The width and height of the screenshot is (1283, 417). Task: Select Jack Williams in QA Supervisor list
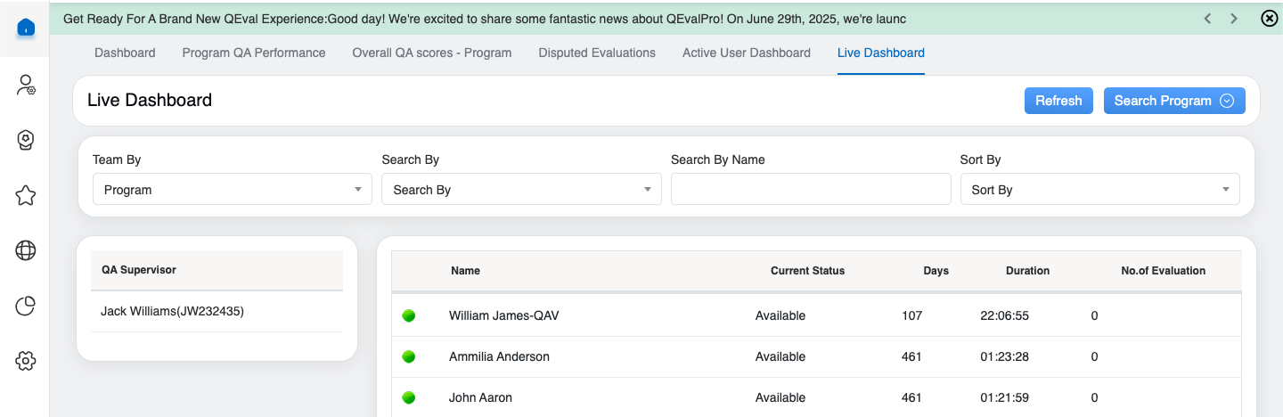(x=172, y=312)
